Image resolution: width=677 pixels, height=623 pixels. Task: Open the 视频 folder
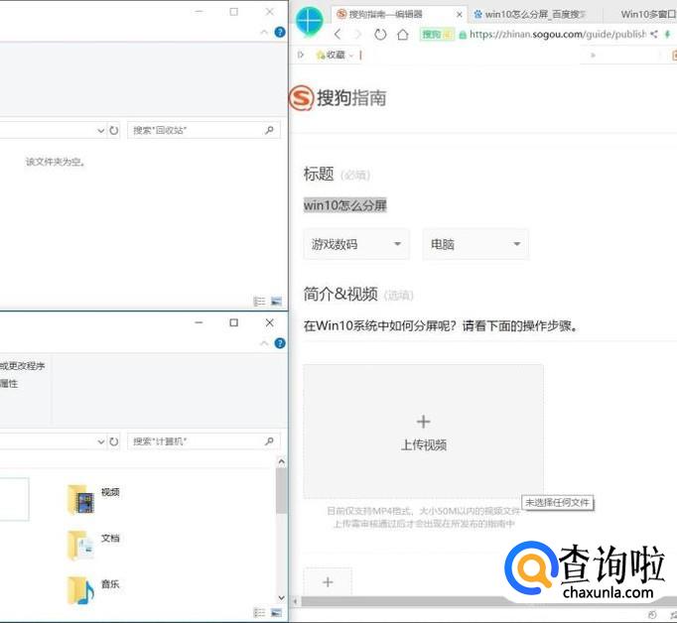(93, 499)
